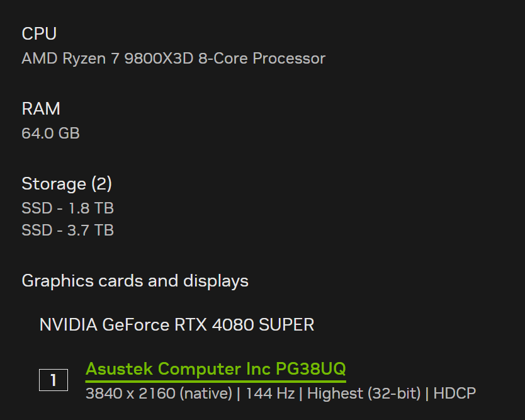Click the RAM section heading
The height and width of the screenshot is (420, 525).
click(41, 109)
